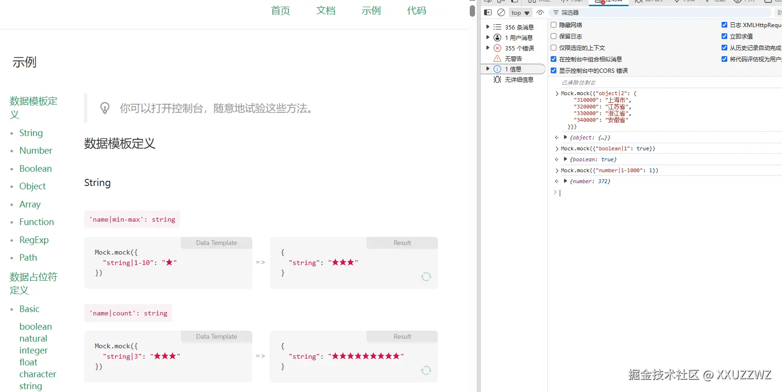
Task: Click the page vertical scrollbar thumb
Action: tap(472, 10)
